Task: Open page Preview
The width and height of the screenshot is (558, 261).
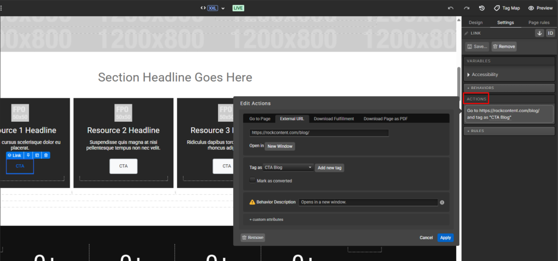Action: tap(540, 8)
